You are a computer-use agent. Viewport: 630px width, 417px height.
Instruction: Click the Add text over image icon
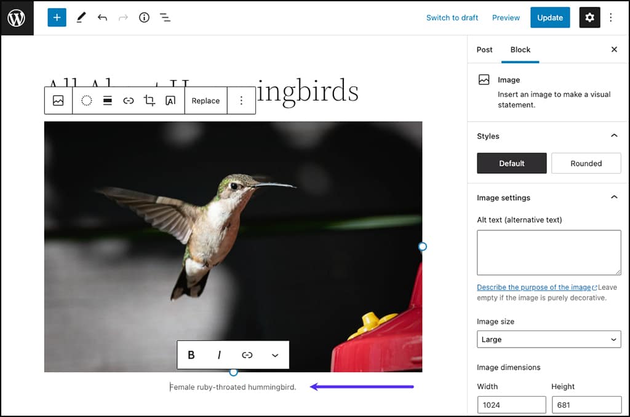tap(170, 100)
